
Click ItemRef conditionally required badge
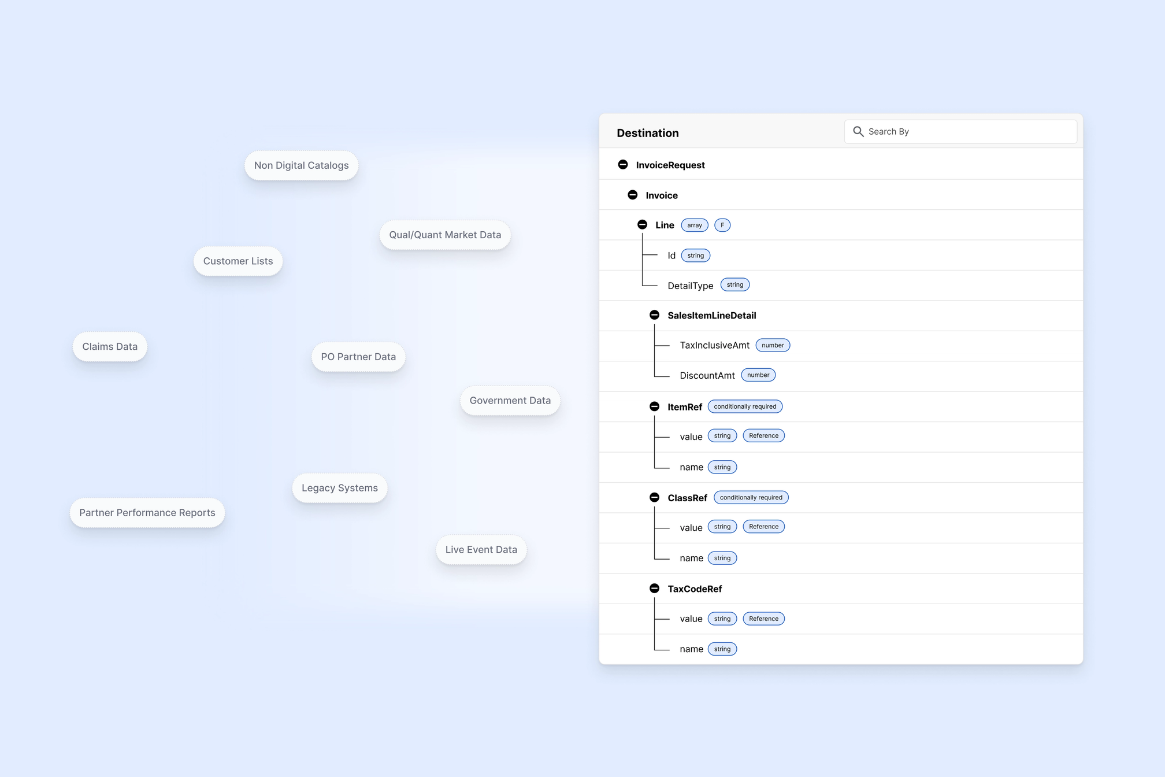(x=745, y=406)
